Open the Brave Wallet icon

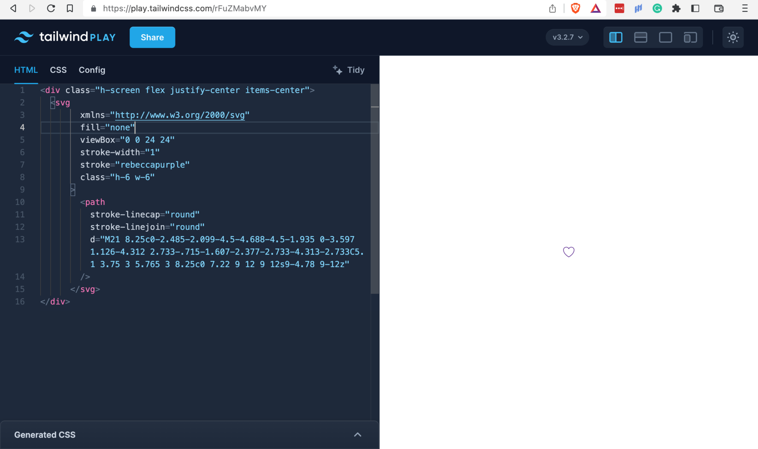click(x=718, y=8)
